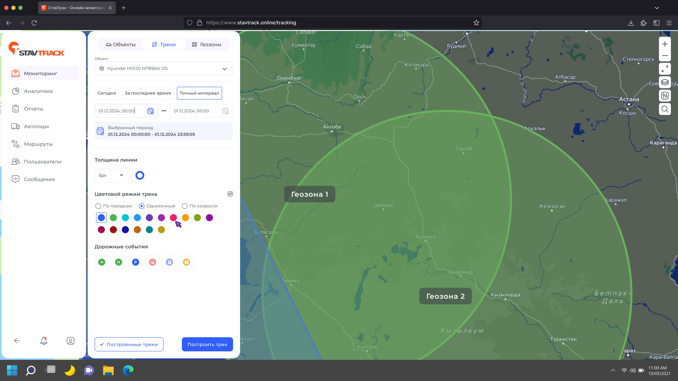Open map layers selector
The width and height of the screenshot is (678, 381).
665,82
